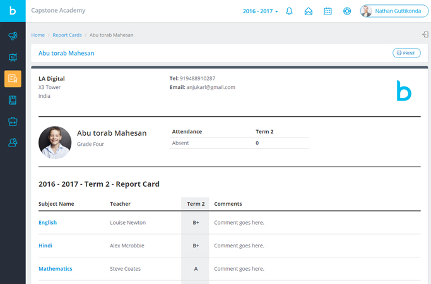
Task: Open the notifications bell icon
Action: pos(289,11)
